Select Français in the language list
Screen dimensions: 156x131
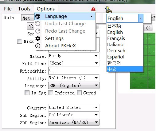(x=125, y=38)
